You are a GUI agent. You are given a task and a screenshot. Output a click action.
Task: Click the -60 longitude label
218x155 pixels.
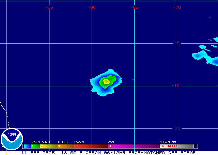coord(92,7)
